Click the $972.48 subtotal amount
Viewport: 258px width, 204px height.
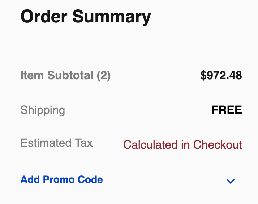pos(221,75)
